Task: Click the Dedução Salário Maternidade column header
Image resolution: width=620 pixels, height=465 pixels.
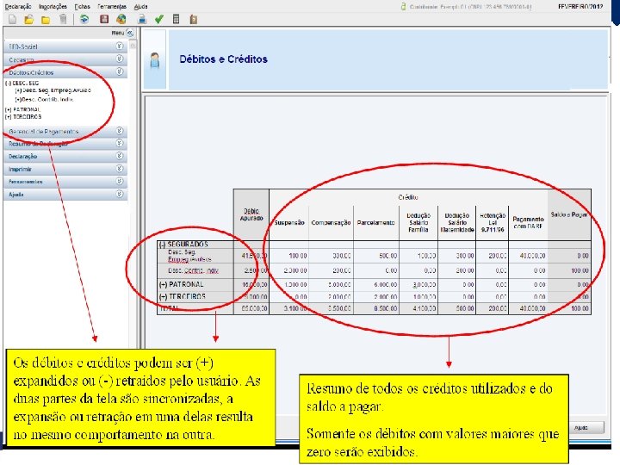Action: pyautogui.click(x=457, y=223)
